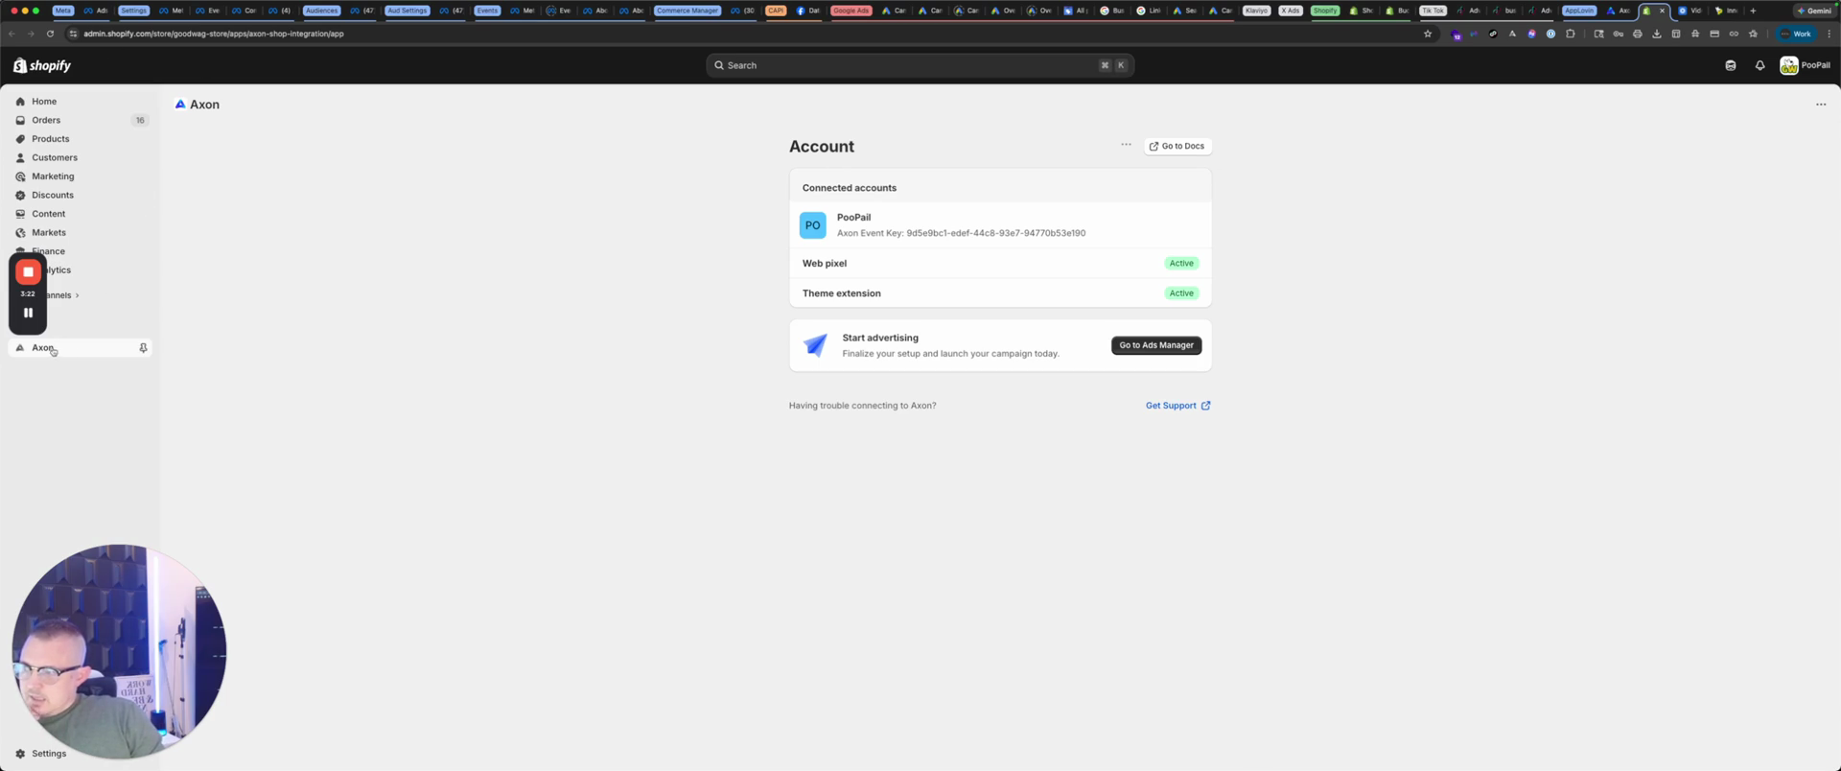Expand the Google Ads tab group
Image resolution: width=1841 pixels, height=771 pixels.
coord(851,11)
